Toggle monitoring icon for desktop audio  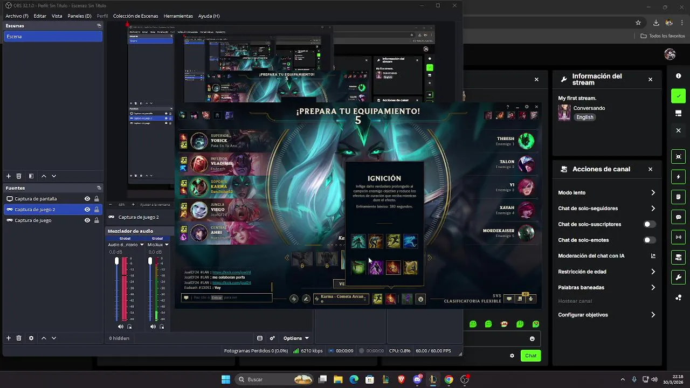tap(129, 327)
